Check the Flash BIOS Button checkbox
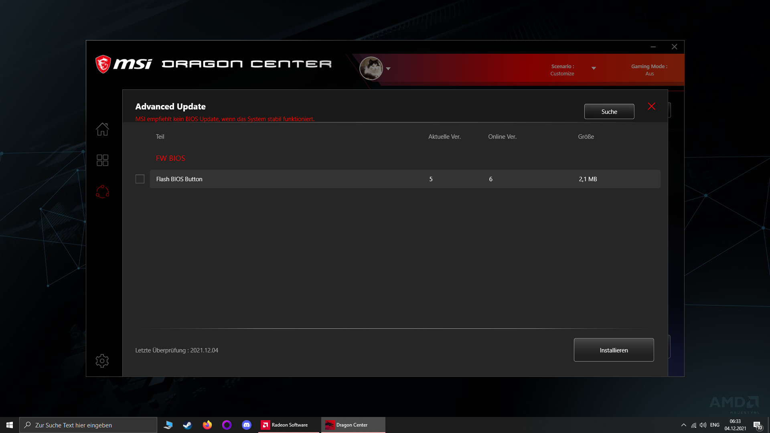Viewport: 770px width, 433px height. click(140, 179)
